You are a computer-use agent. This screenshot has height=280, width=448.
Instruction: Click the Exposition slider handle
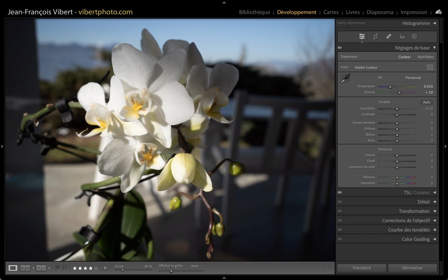tap(397, 109)
